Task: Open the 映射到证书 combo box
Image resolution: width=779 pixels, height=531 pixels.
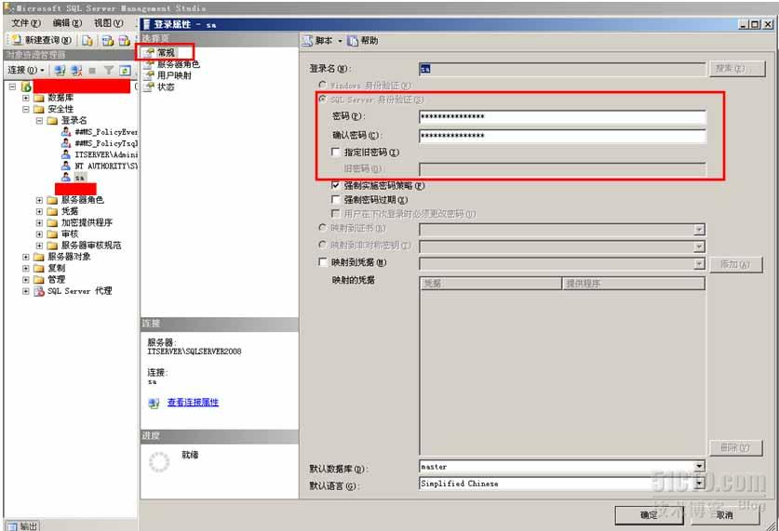Action: click(562, 230)
